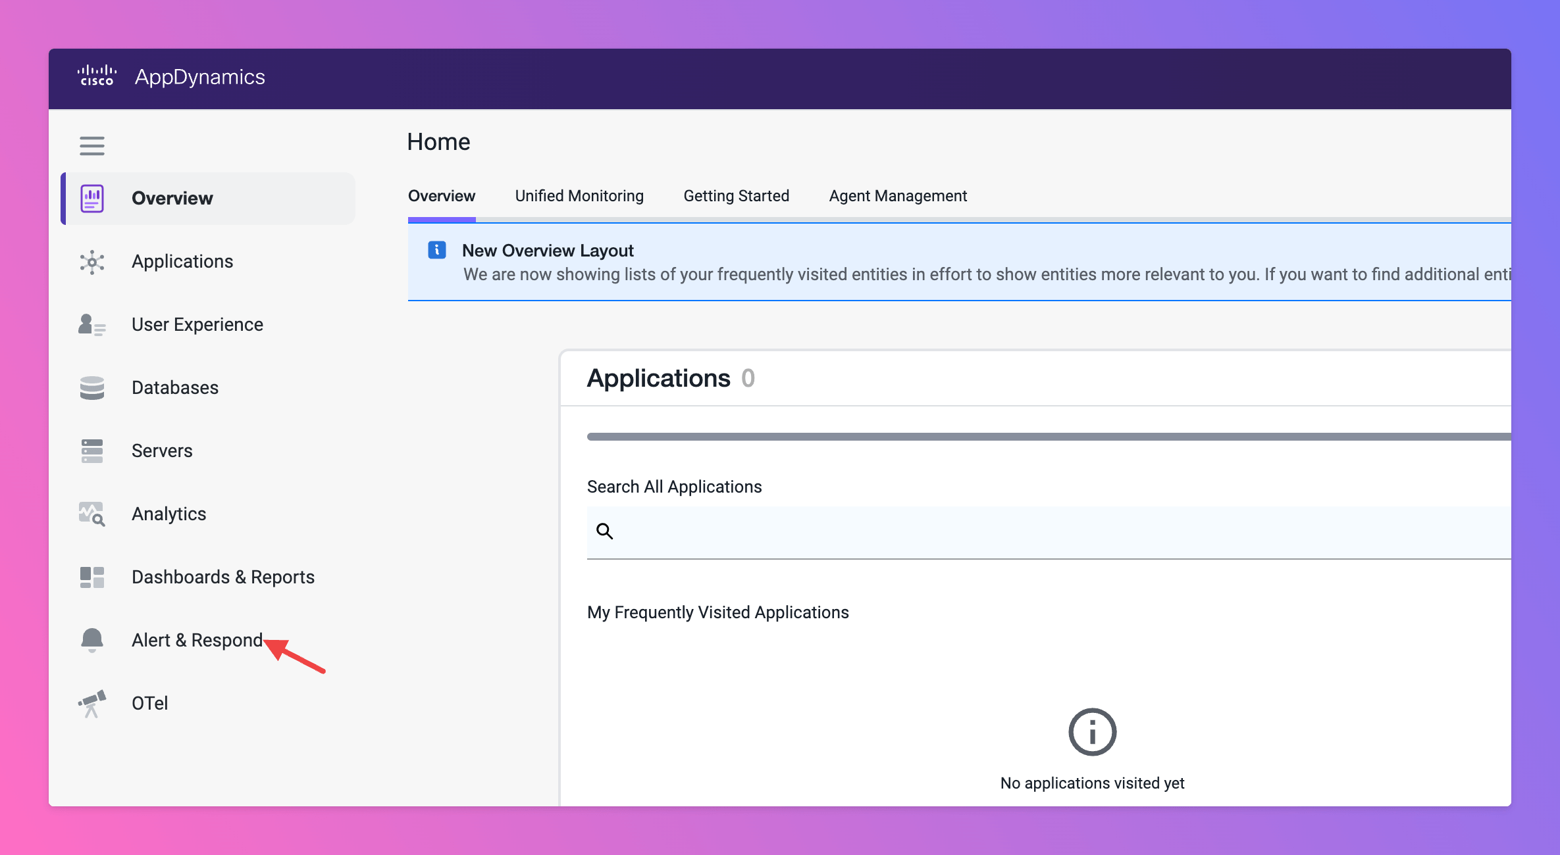Click the Alert & Respond bell icon
Viewport: 1560px width, 855px height.
tap(92, 640)
